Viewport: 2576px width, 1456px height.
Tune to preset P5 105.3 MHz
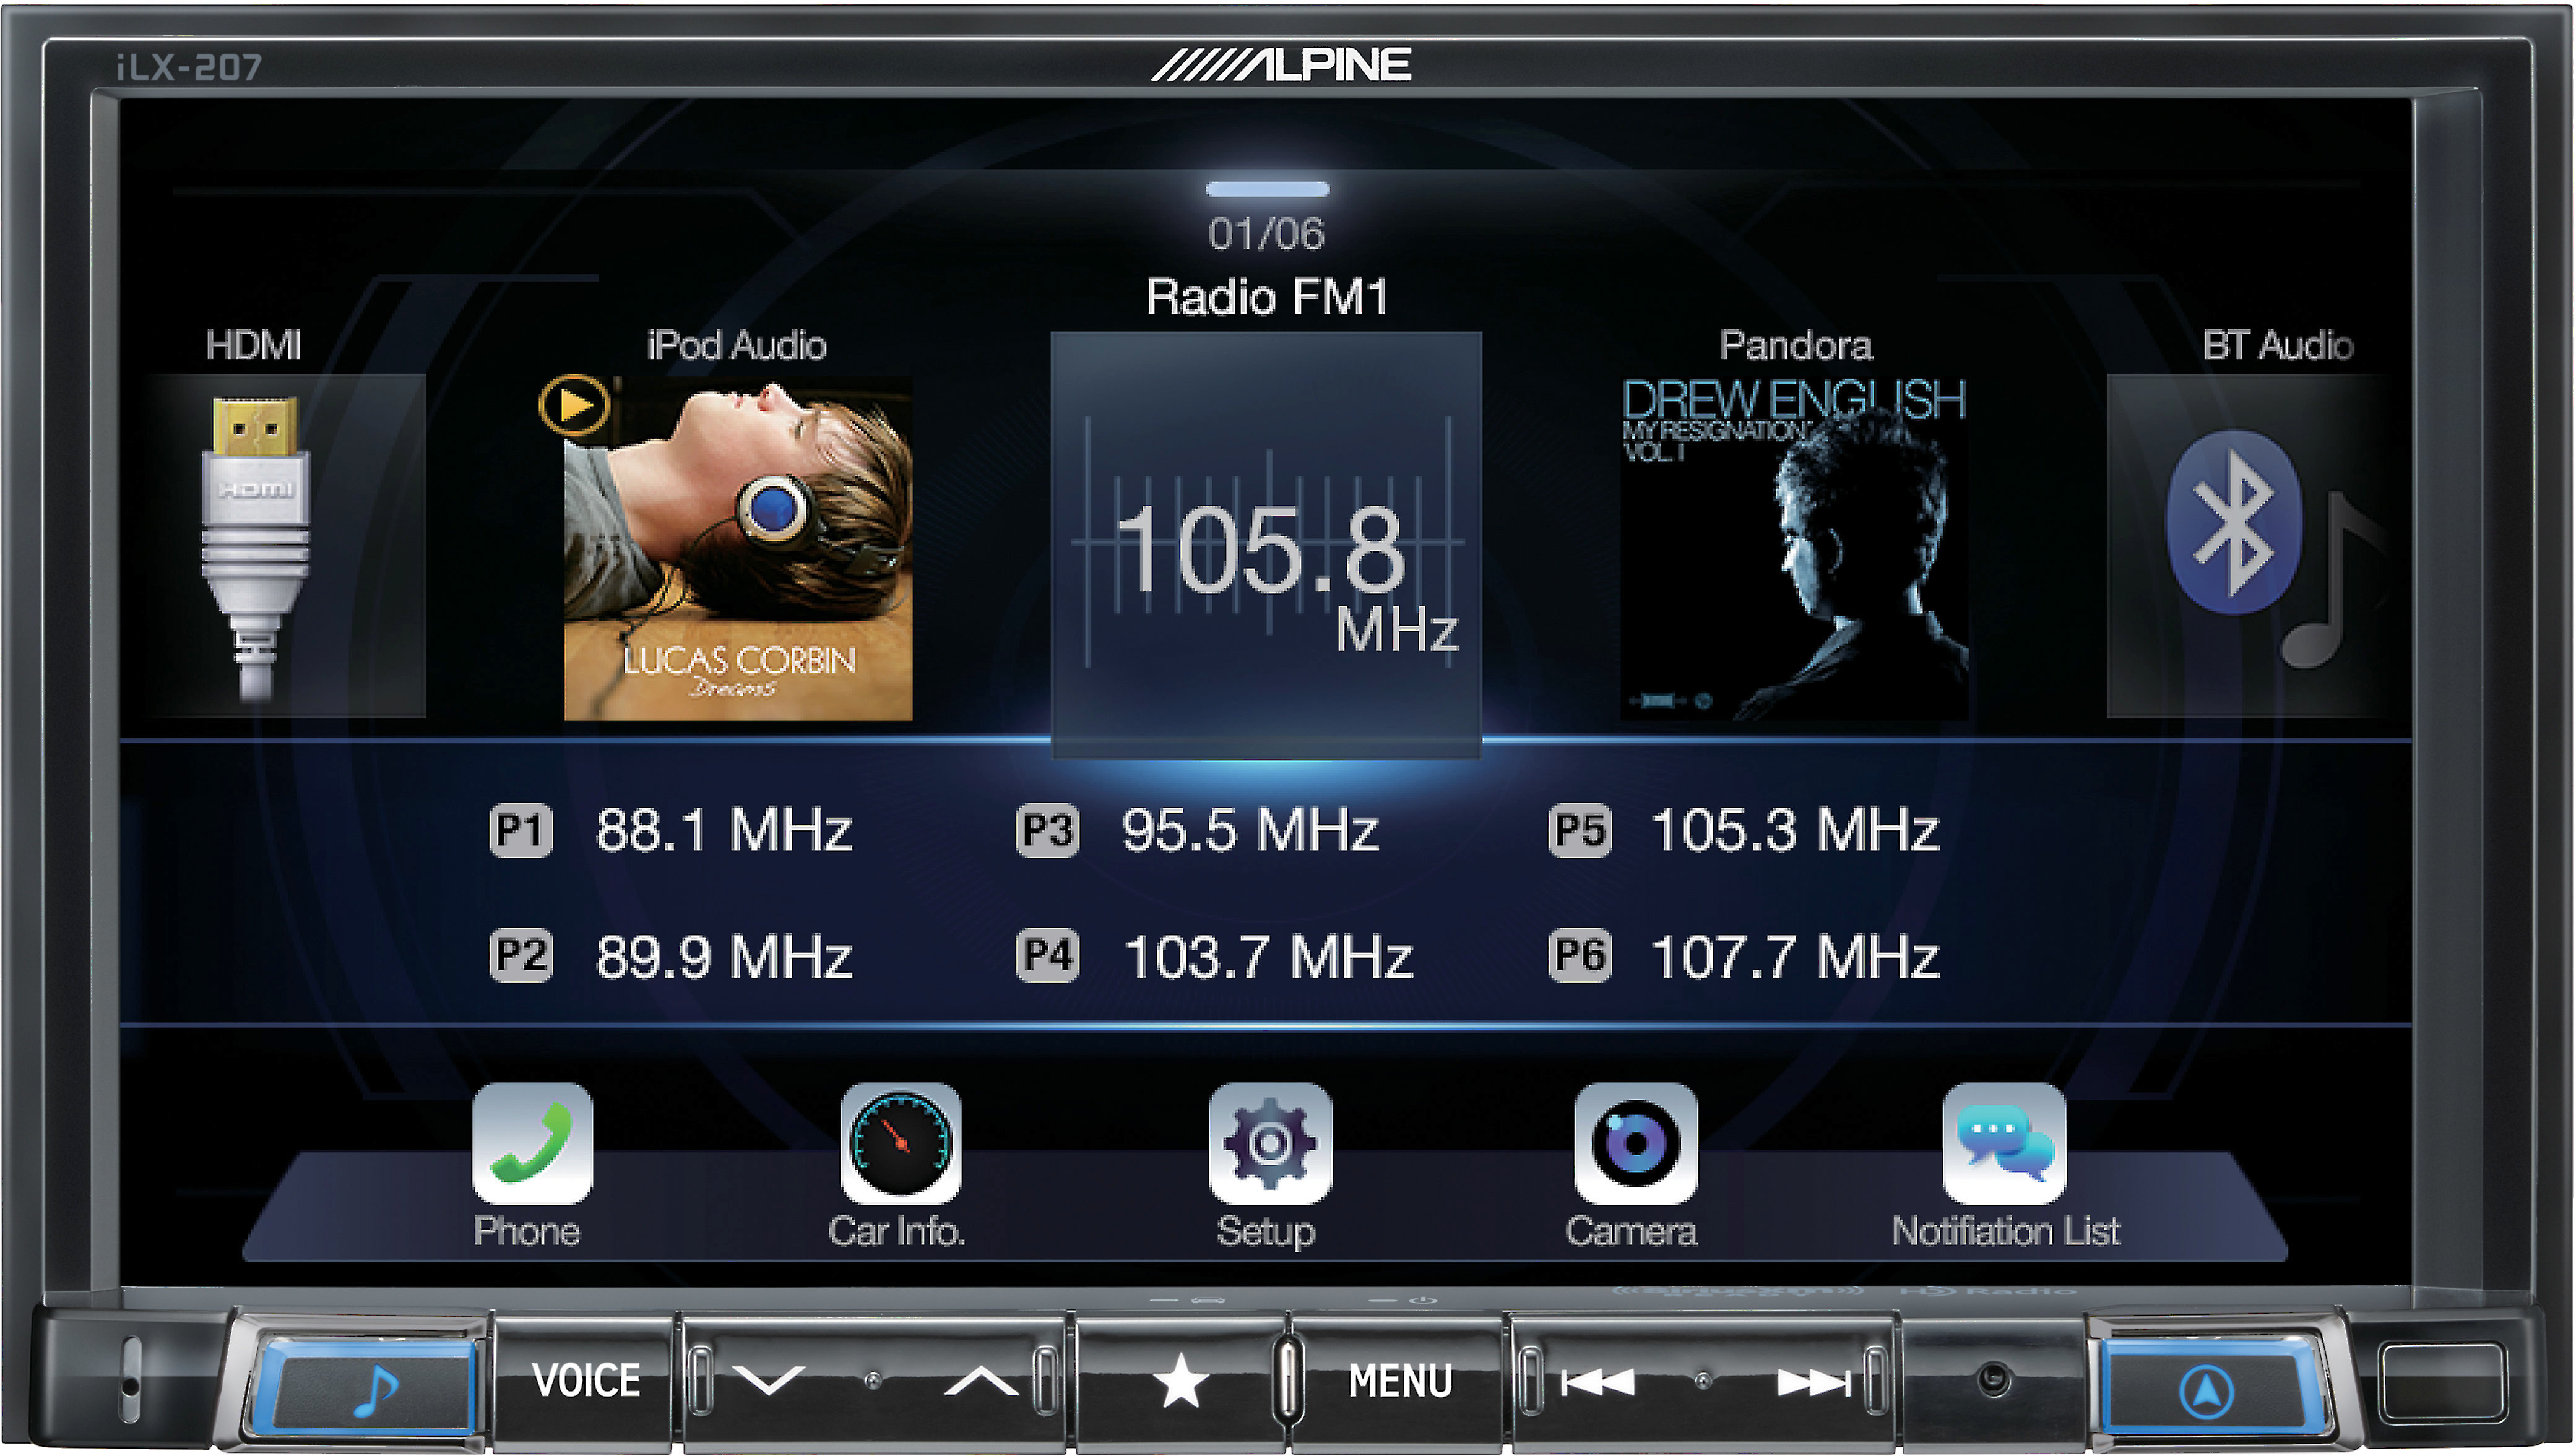[x=1745, y=830]
